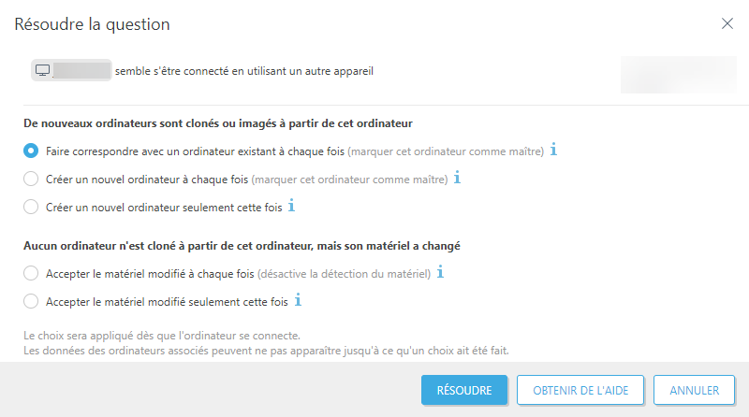Click the blurred computer name tag
Image resolution: width=749 pixels, height=417 pixels.
click(x=81, y=70)
